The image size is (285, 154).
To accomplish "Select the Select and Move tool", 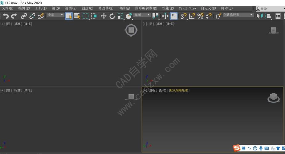I will [x=104, y=16].
